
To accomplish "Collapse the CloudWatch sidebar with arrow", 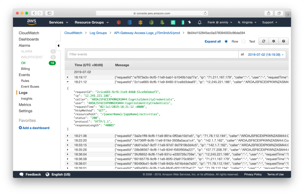I will (59, 46).
